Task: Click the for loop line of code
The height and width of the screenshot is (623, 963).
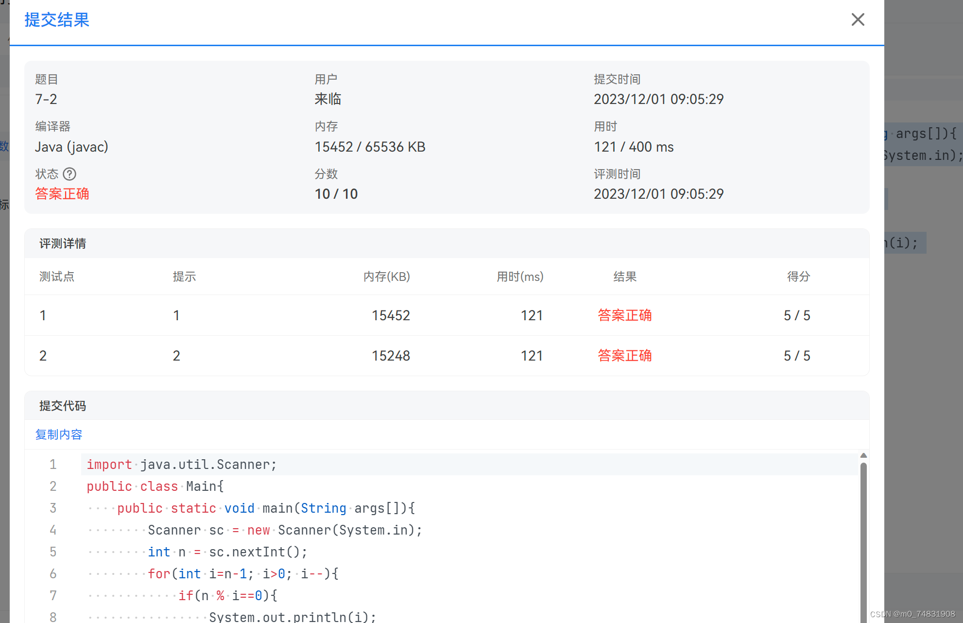Action: click(x=243, y=574)
